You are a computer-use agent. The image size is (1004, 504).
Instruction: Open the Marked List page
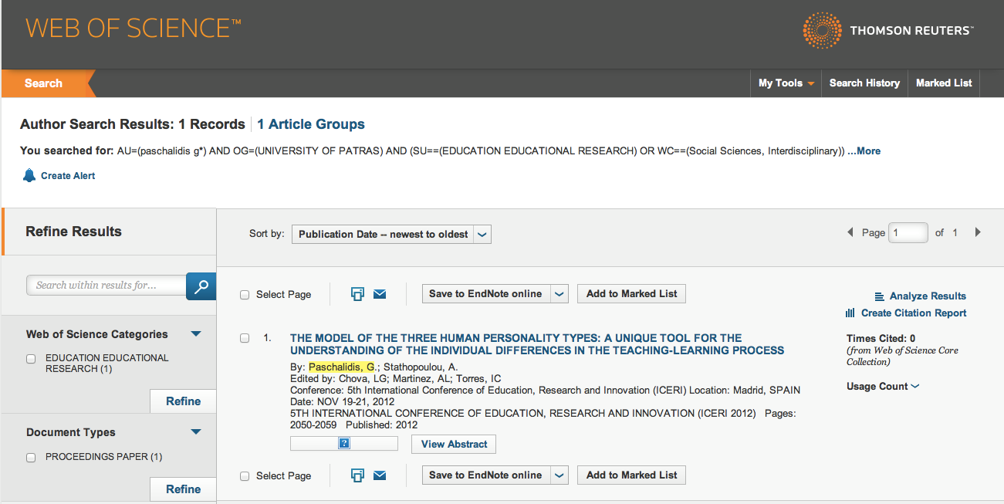pos(944,83)
